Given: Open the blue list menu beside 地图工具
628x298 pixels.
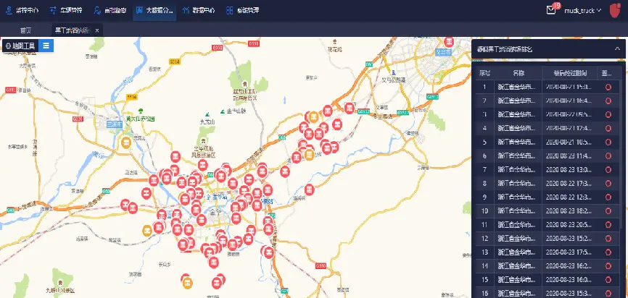Looking at the screenshot, I should tap(46, 46).
